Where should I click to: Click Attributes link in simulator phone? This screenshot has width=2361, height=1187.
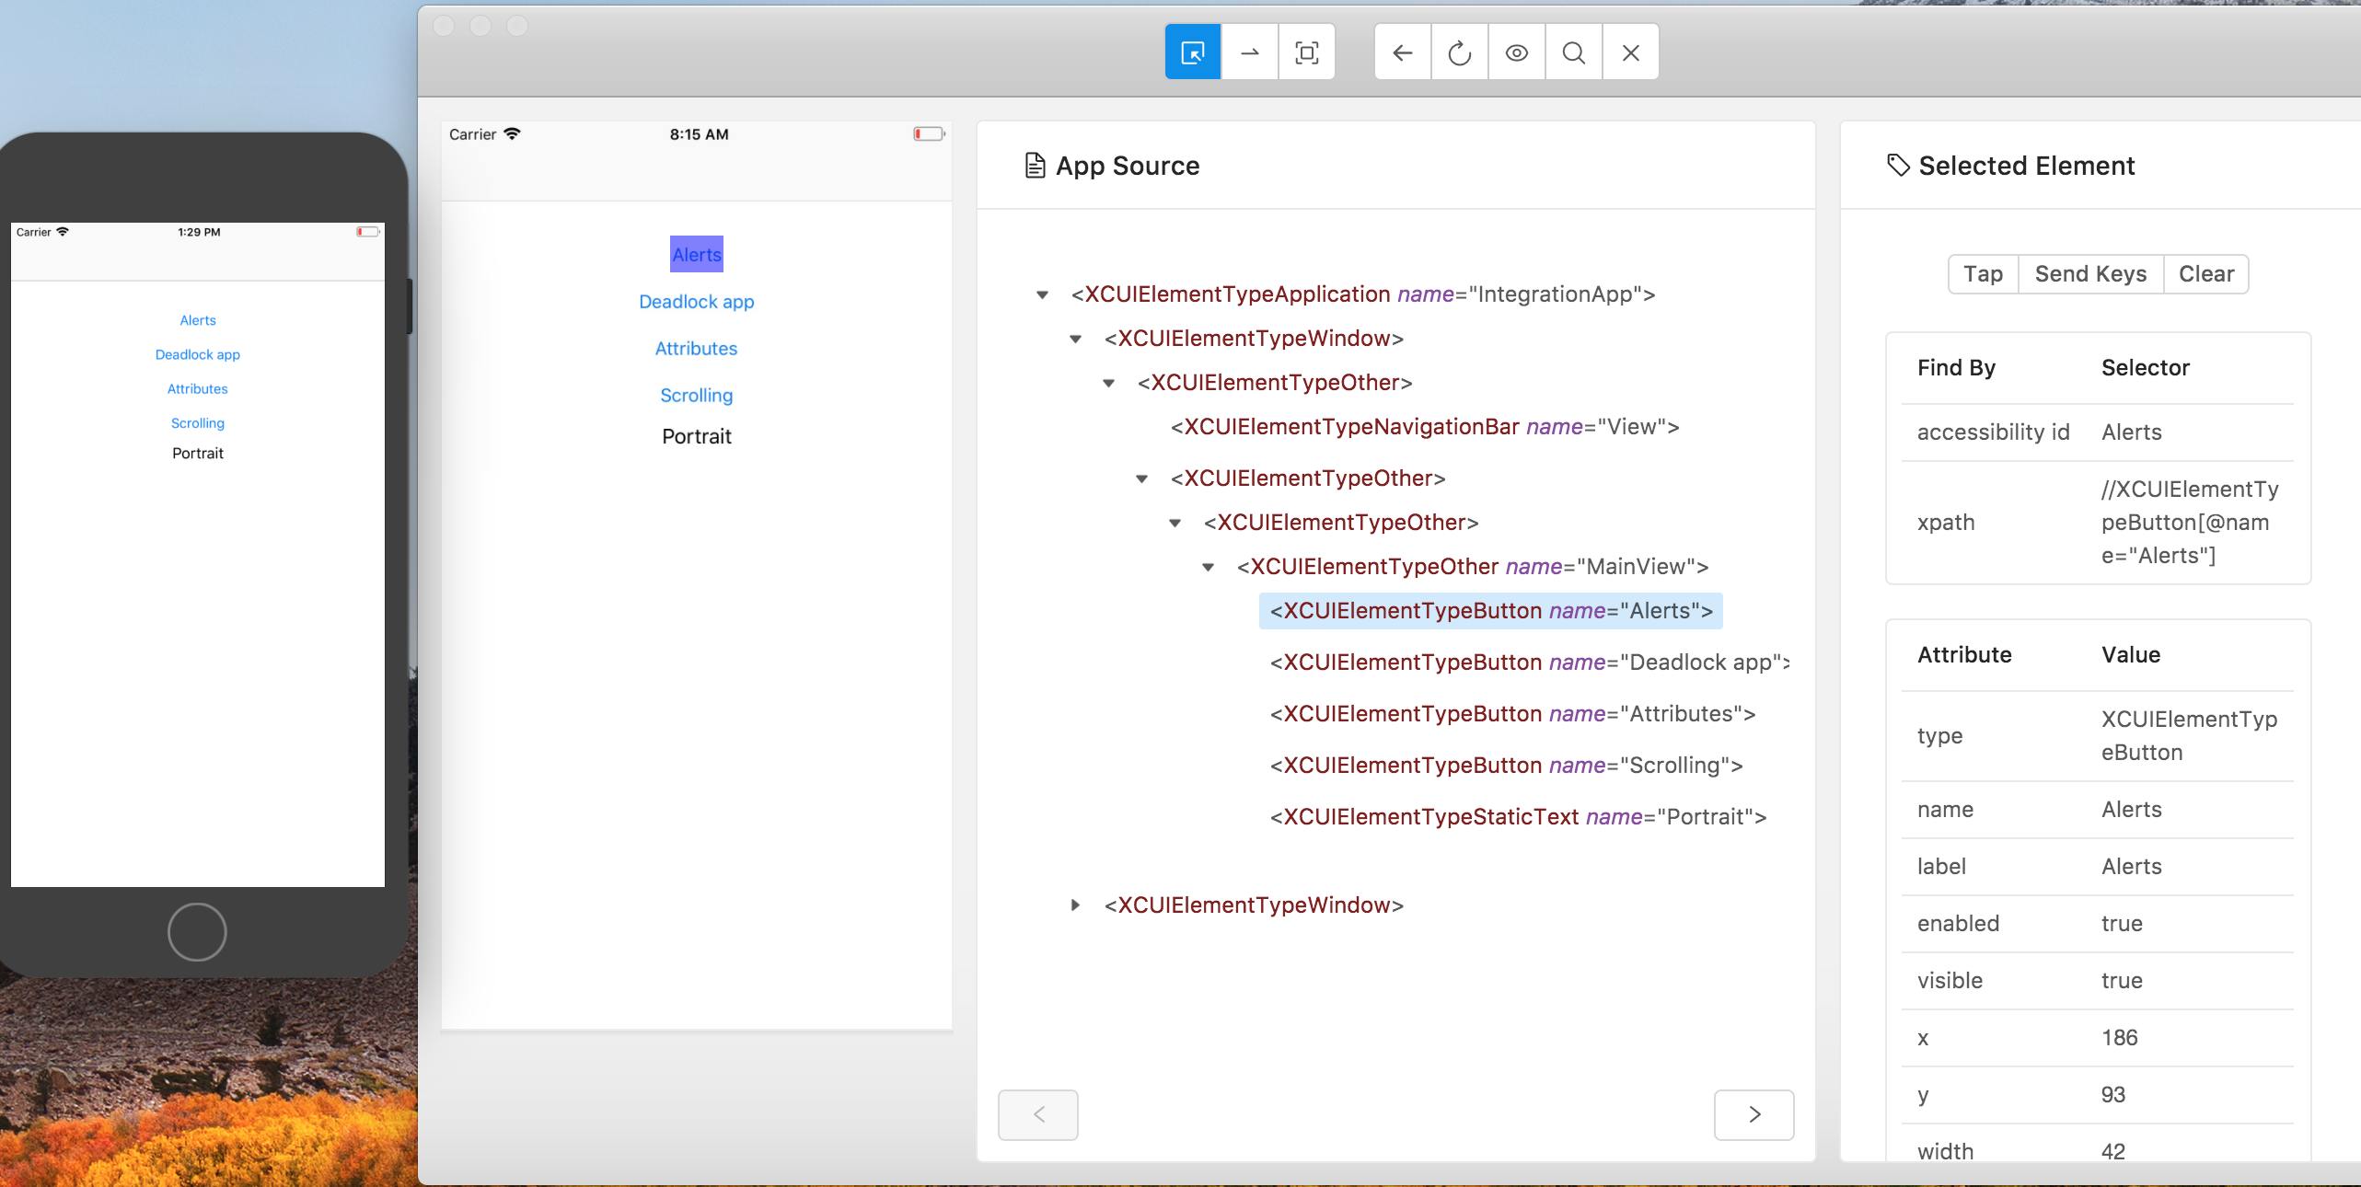pos(197,389)
